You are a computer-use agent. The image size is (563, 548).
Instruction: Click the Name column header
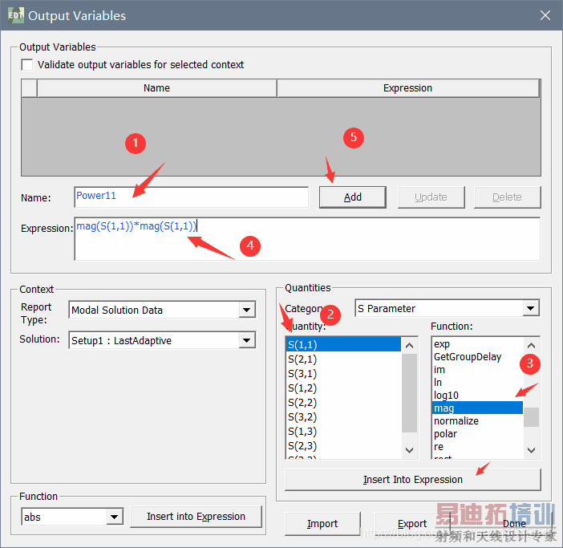coord(157,88)
